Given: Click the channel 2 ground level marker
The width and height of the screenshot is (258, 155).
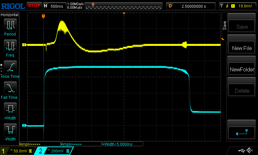Looking at the screenshot, I should (25, 126).
